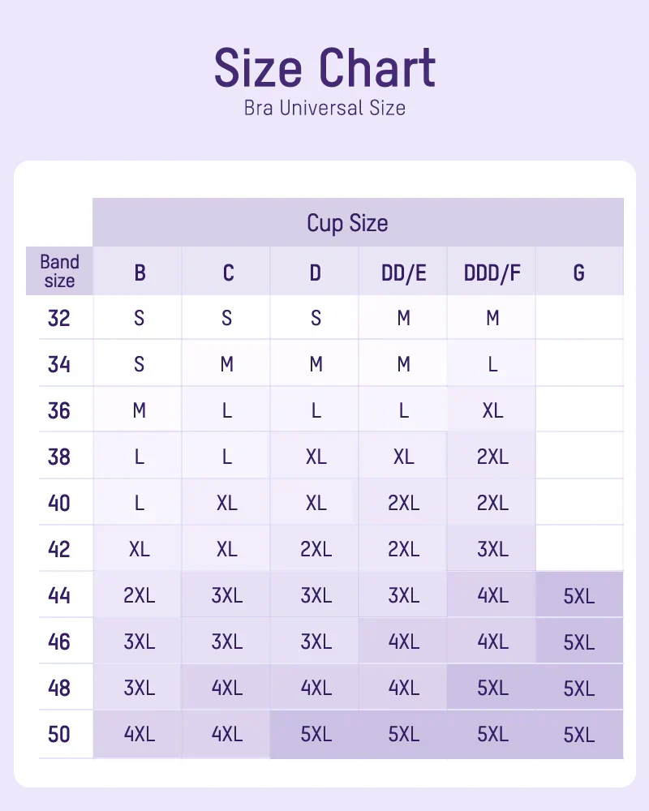The image size is (649, 811).
Task: Click the Size Chart title
Action: point(324,68)
